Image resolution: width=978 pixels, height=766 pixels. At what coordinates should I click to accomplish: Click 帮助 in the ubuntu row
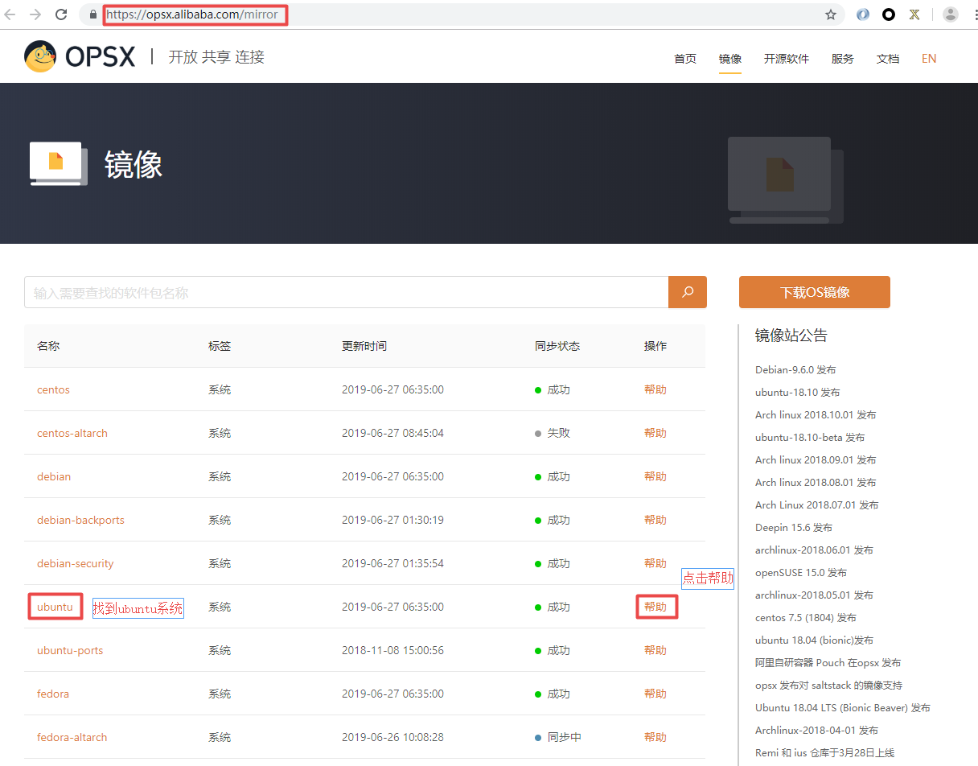(655, 607)
